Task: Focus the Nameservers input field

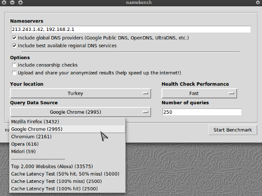Action: point(131,29)
